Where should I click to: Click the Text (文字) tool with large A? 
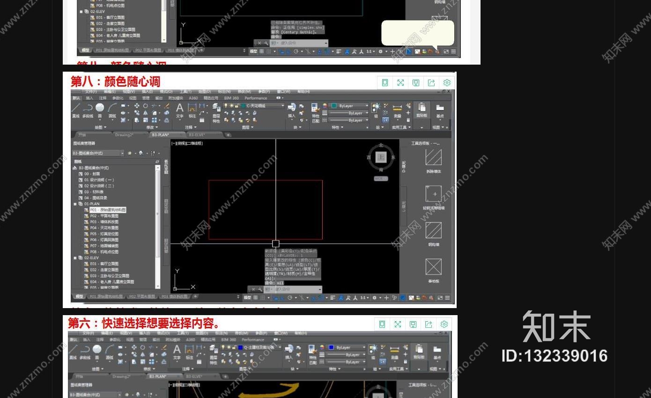click(x=180, y=110)
